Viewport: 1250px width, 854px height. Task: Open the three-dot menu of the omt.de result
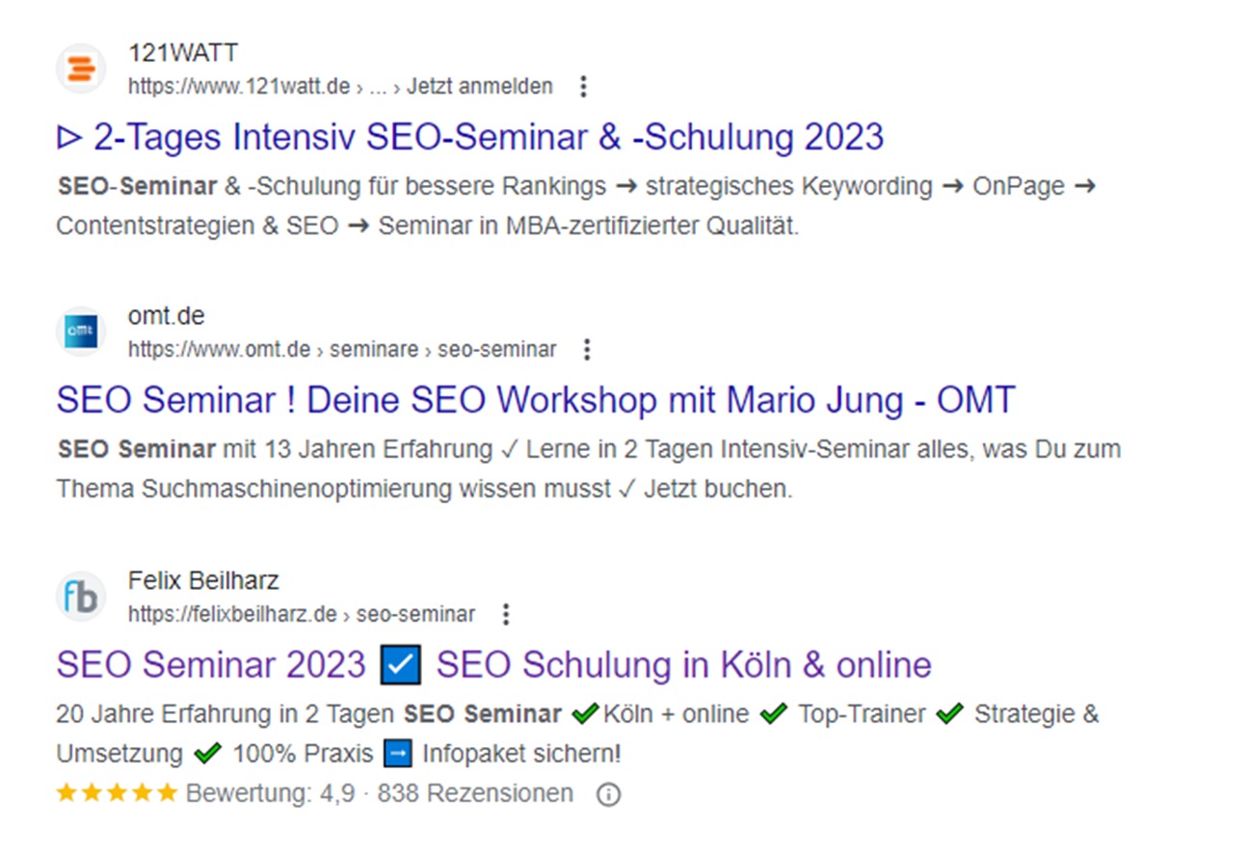coord(586,349)
